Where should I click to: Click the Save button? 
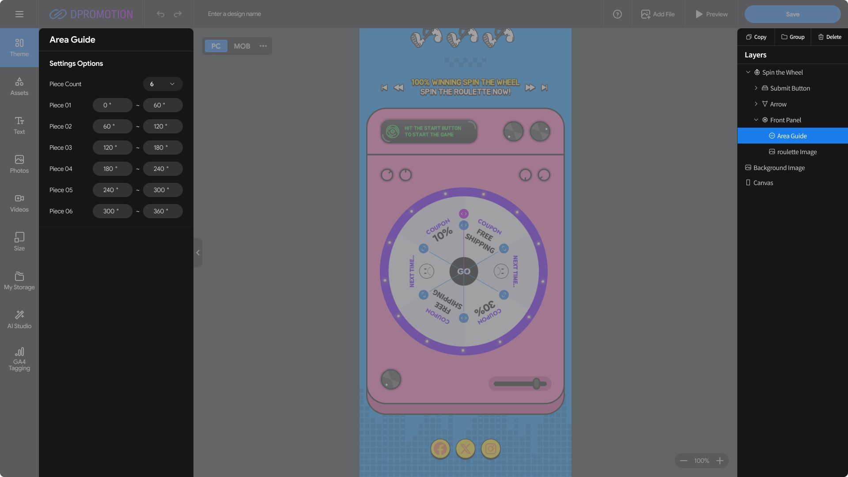click(x=792, y=14)
